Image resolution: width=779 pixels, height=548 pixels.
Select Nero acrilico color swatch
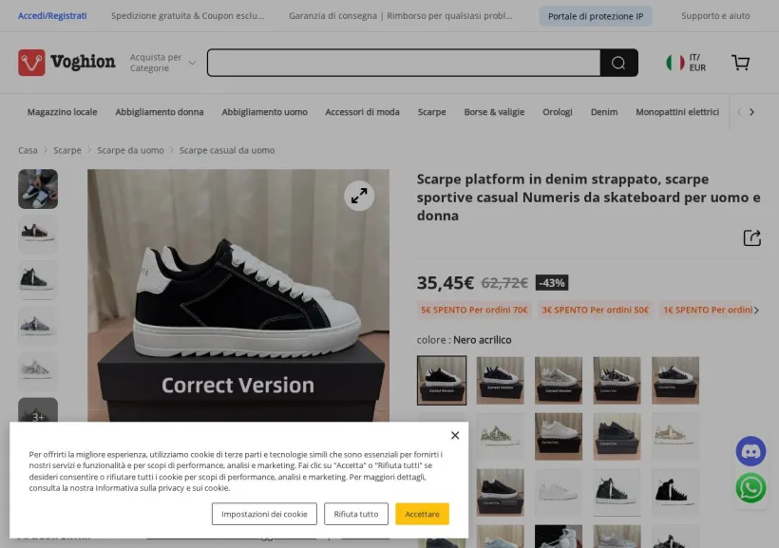[441, 380]
